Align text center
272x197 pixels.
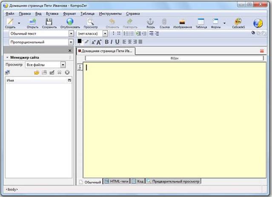pos(130,42)
